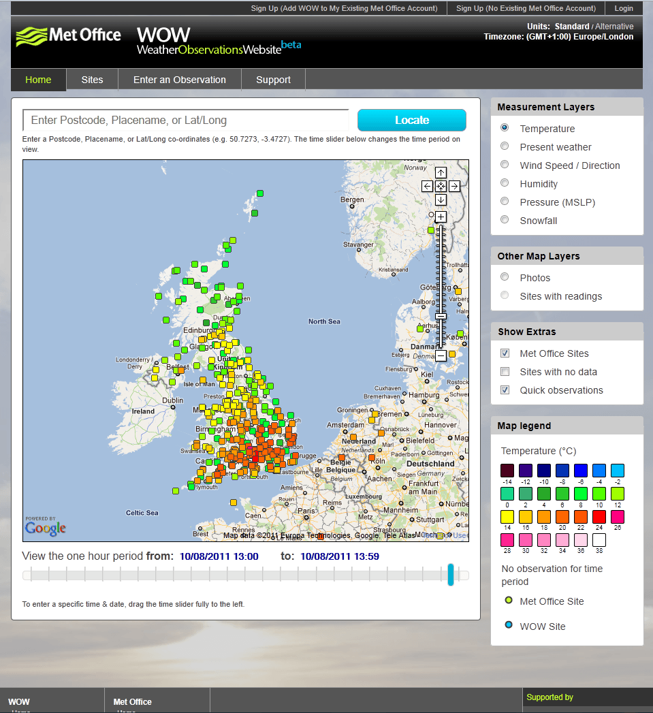Click the to date 10/08/2011 13:59
This screenshot has width=653, height=713.
point(340,556)
